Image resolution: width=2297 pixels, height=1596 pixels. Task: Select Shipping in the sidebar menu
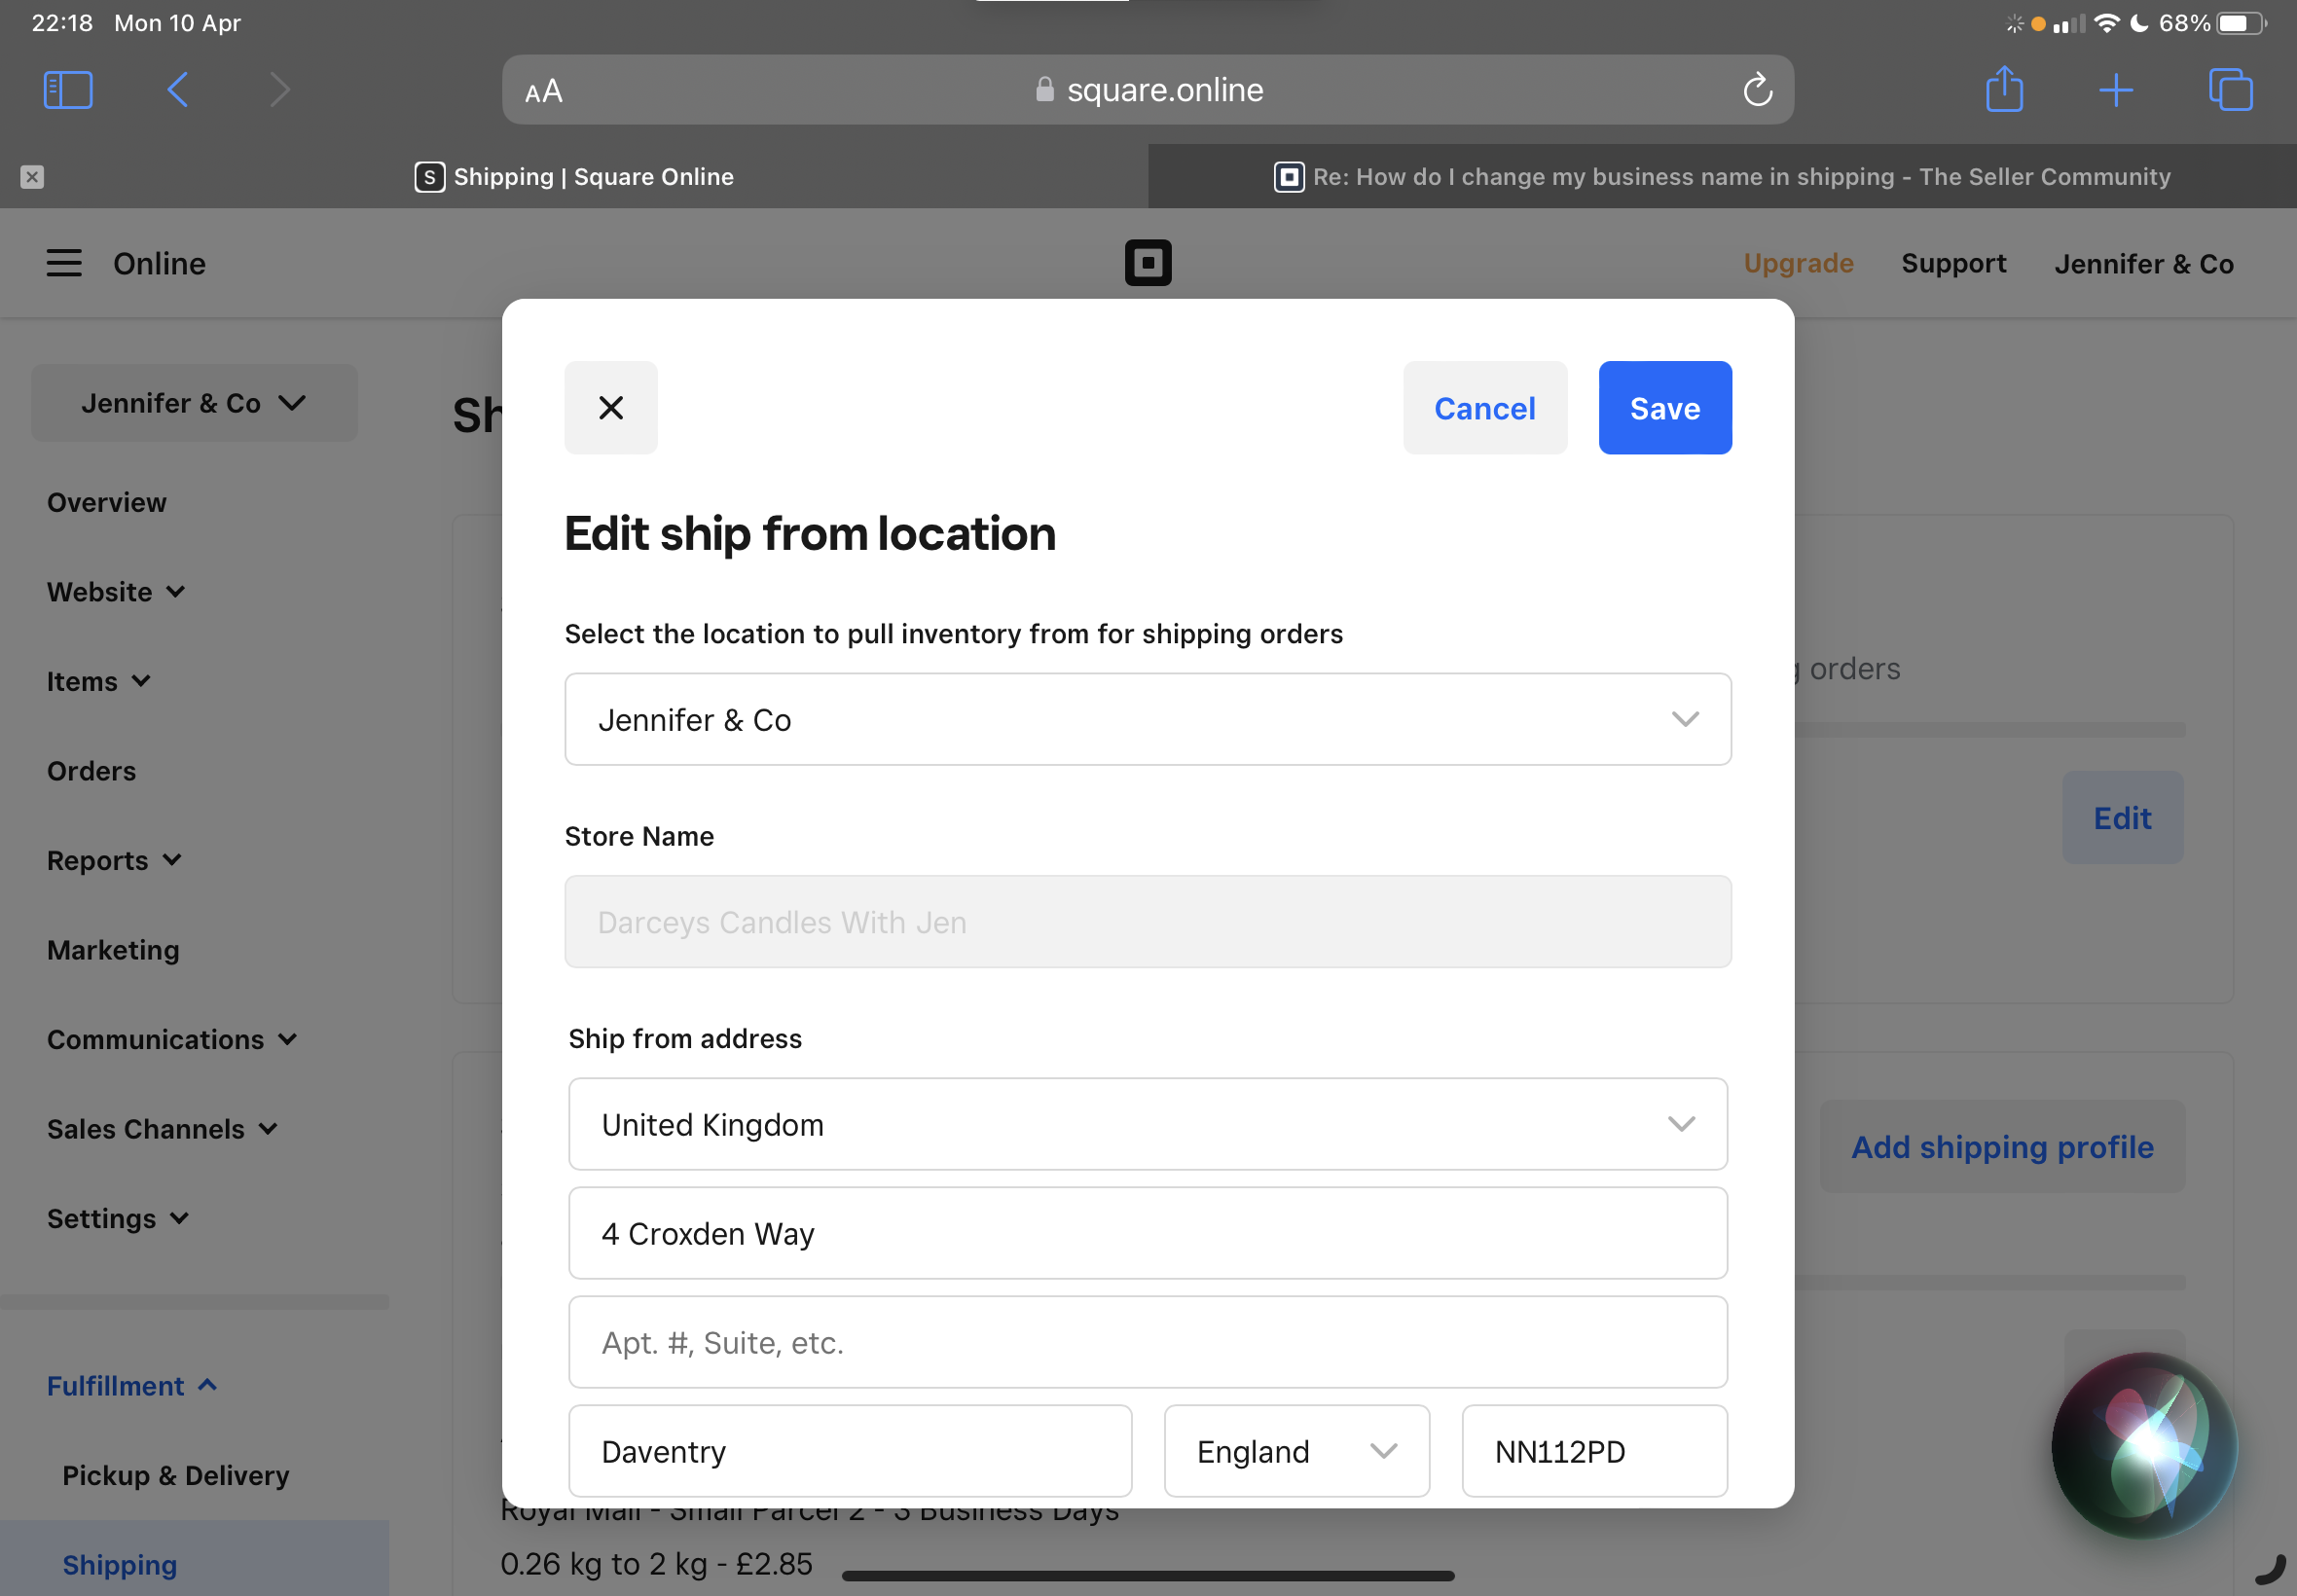click(x=120, y=1563)
